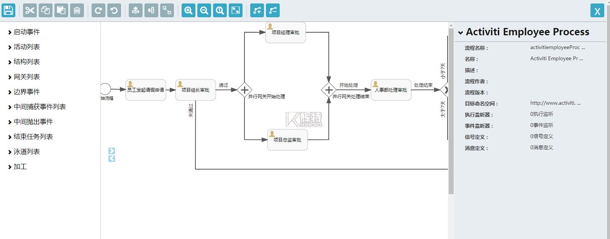Viewport: 610px width, 239px height.
Task: Open the 0消息定义 message definitions value
Action: click(x=542, y=147)
